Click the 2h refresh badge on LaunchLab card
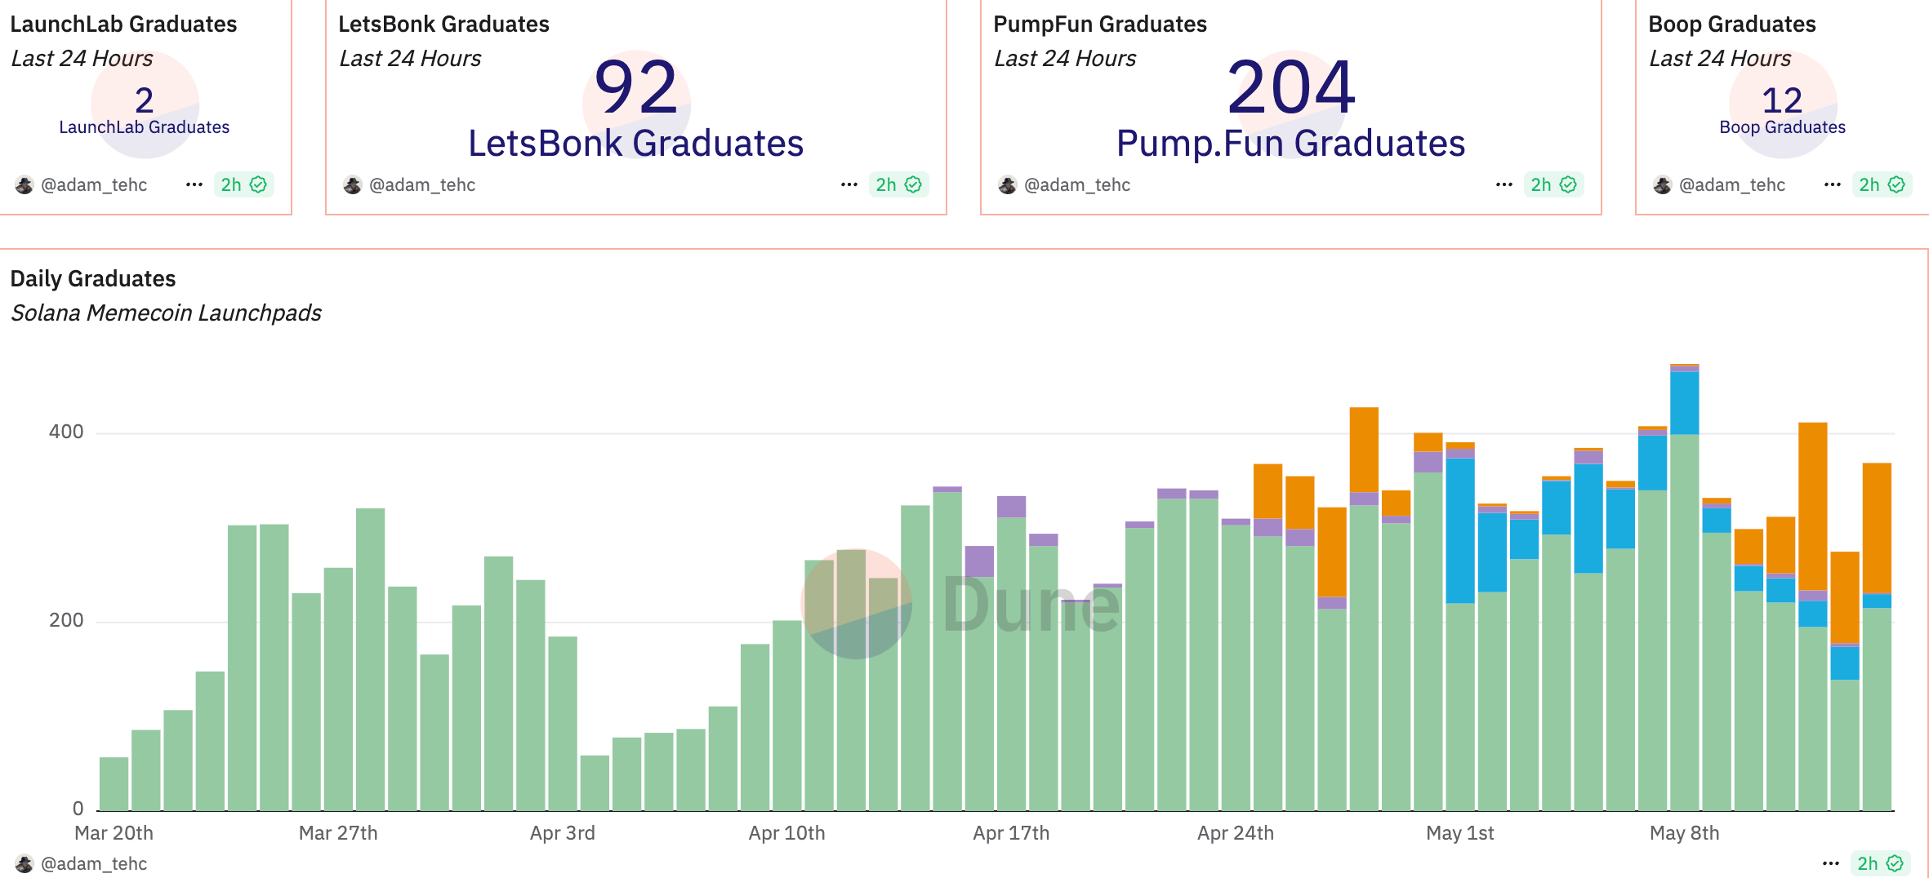Screen dimensions: 1929x878 pyautogui.click(x=243, y=184)
